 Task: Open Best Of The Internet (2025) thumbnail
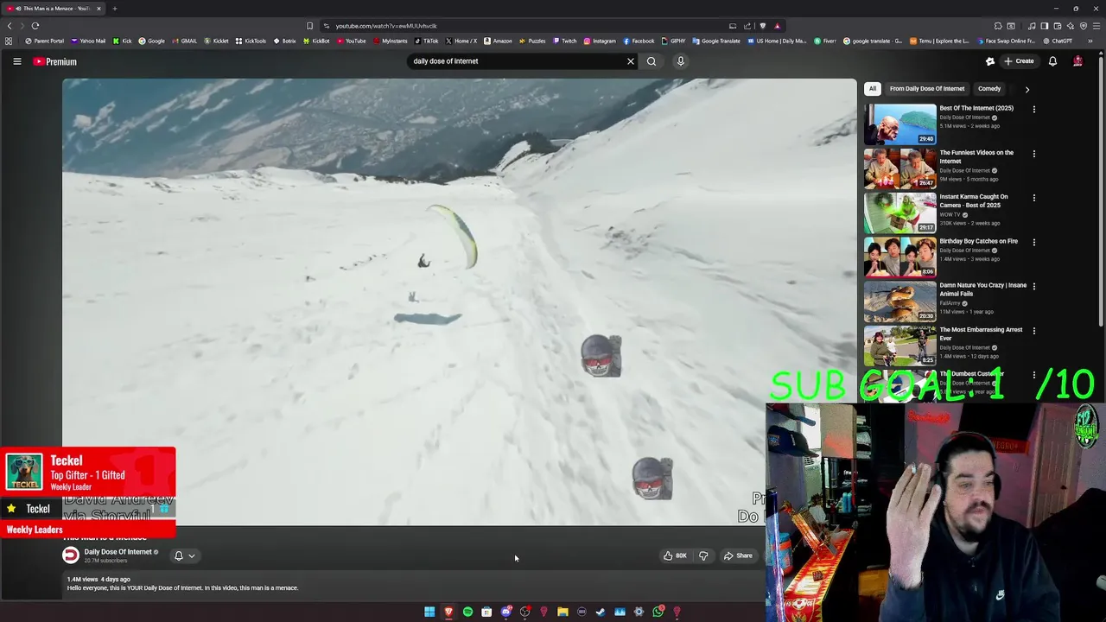click(x=899, y=124)
